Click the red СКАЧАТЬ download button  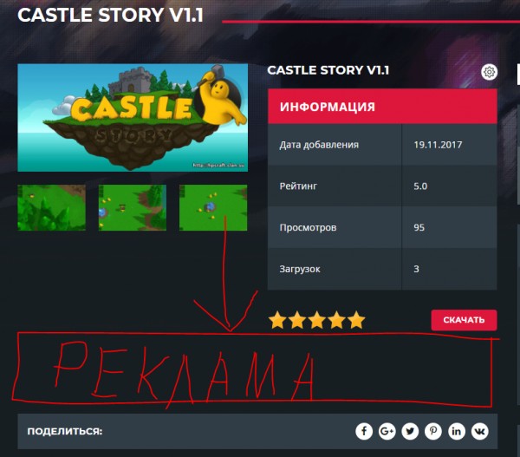pos(464,320)
